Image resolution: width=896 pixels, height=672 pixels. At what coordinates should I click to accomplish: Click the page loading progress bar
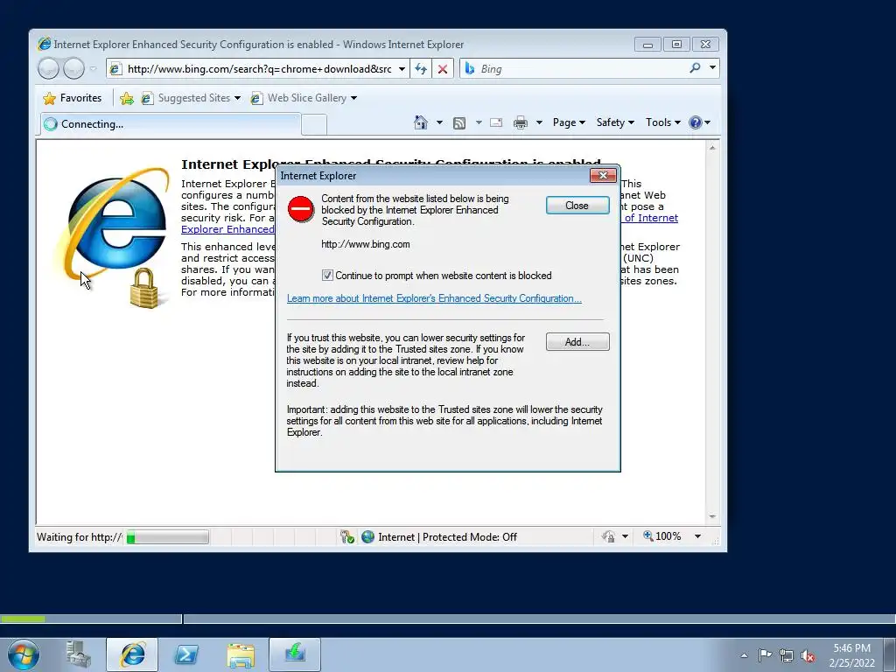pyautogui.click(x=167, y=537)
